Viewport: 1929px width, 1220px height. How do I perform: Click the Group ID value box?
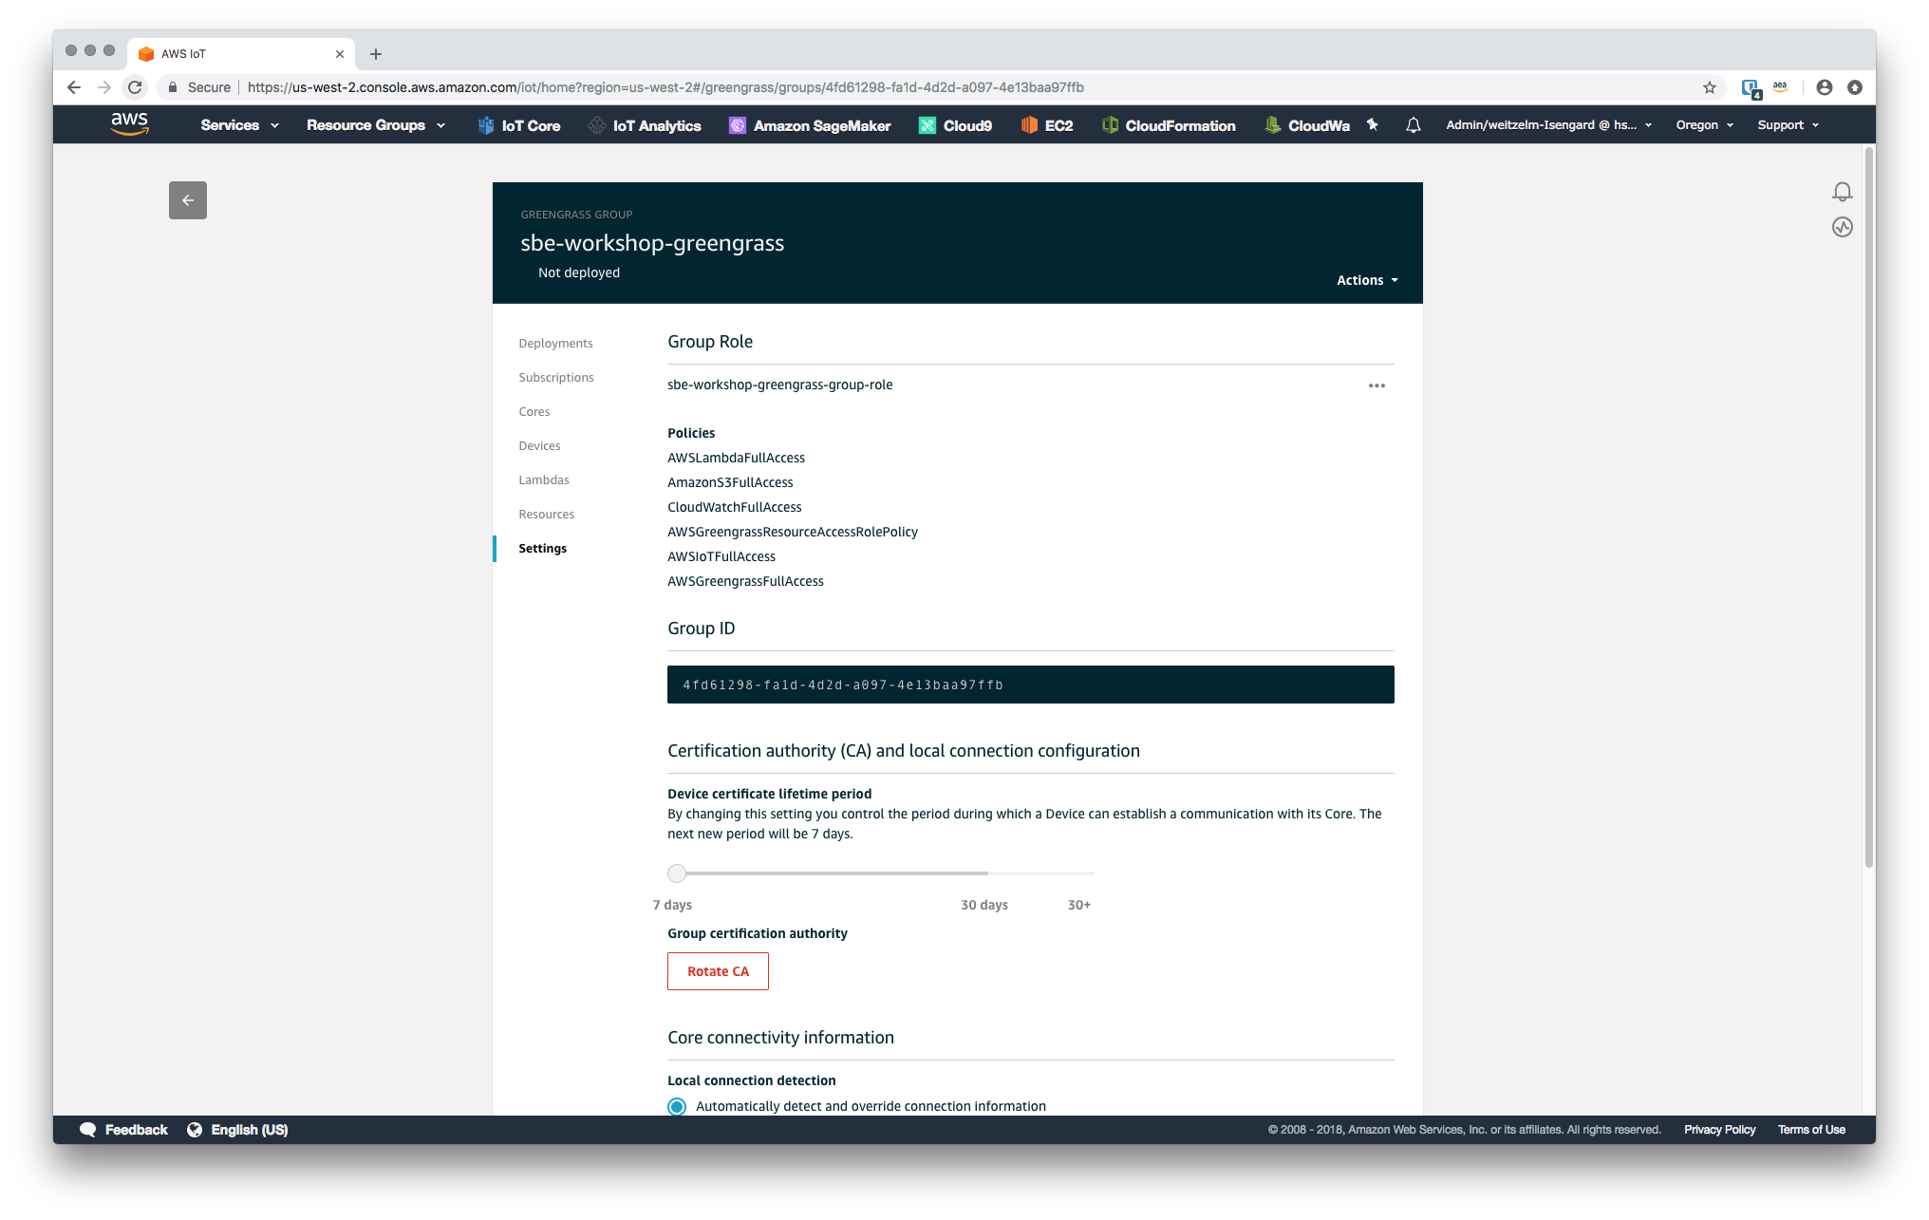(1030, 685)
